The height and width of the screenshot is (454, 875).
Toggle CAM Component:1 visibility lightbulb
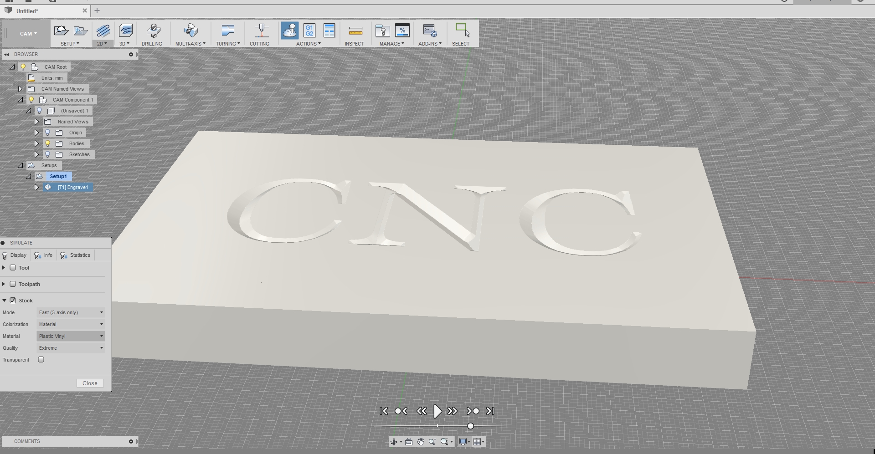[x=31, y=100]
